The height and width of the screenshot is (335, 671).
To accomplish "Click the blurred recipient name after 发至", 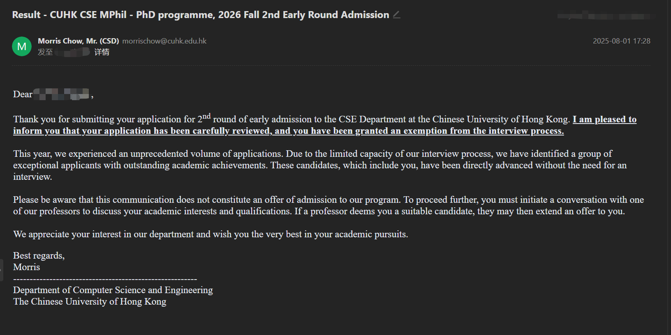I will 72,52.
